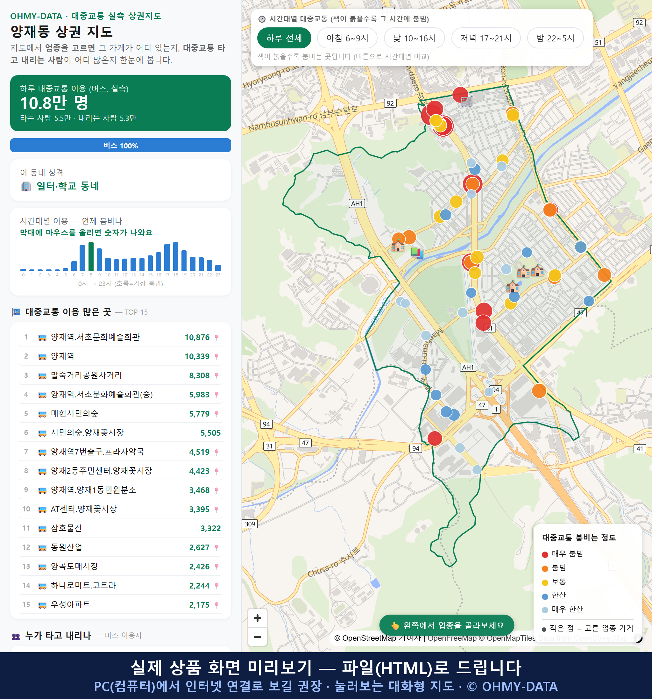Click the red map marker beside the shopping cart
652x699 pixels.
click(459, 94)
